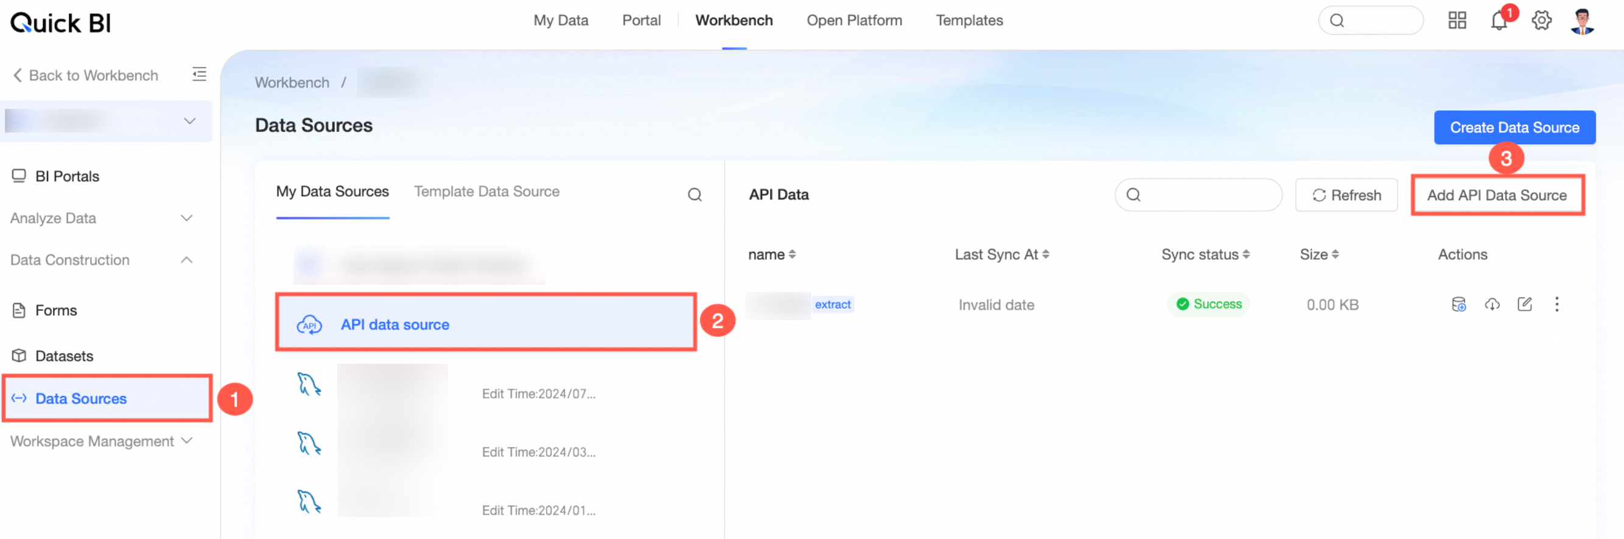Collapse sidebar with the menu fold icon
1624x539 pixels.
point(199,74)
